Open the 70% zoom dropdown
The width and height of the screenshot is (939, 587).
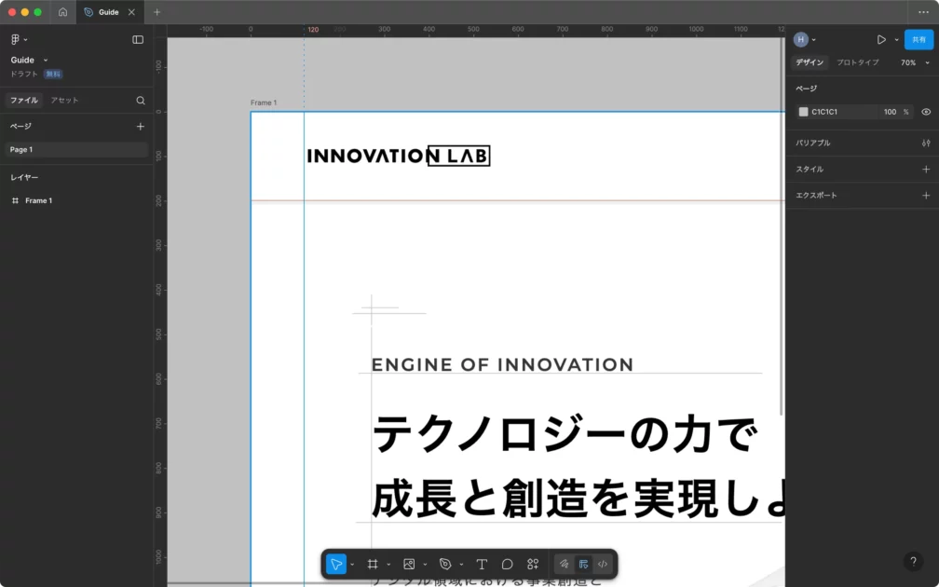(914, 62)
